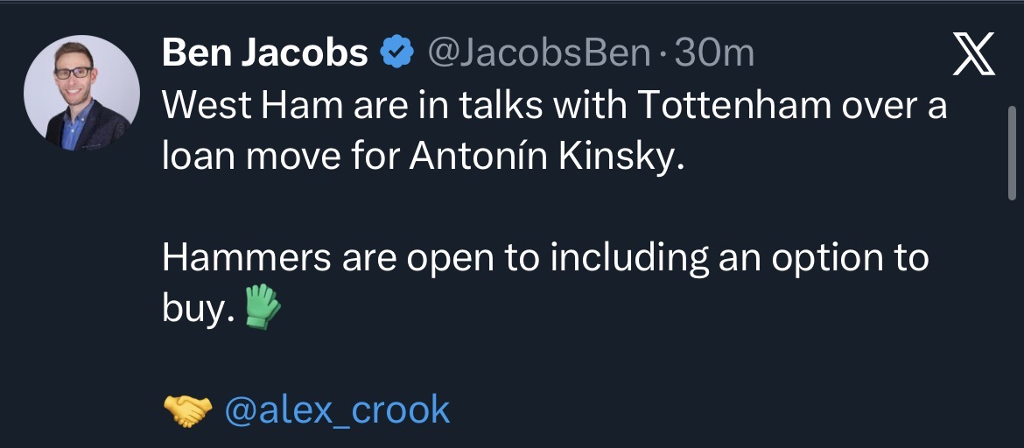Follow the @alex_crook mention

pos(337,409)
